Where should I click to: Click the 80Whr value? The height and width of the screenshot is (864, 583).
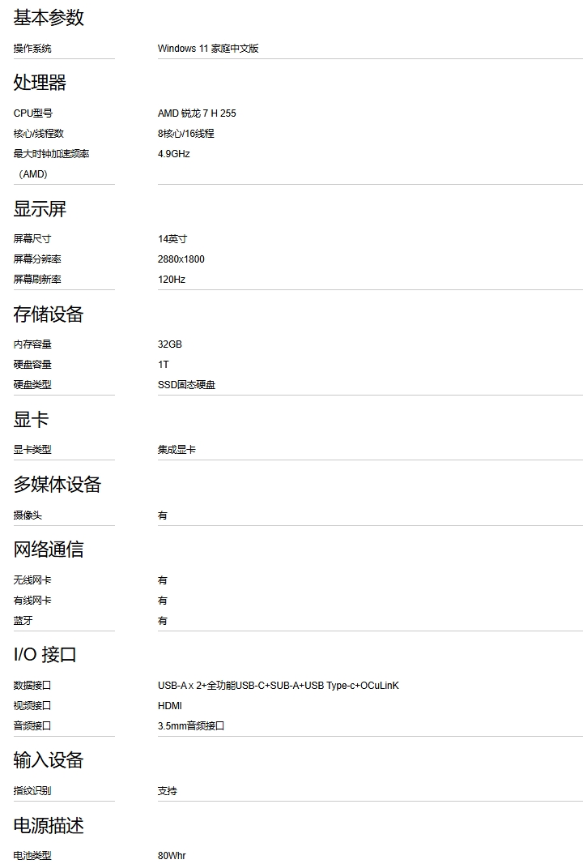[172, 856]
